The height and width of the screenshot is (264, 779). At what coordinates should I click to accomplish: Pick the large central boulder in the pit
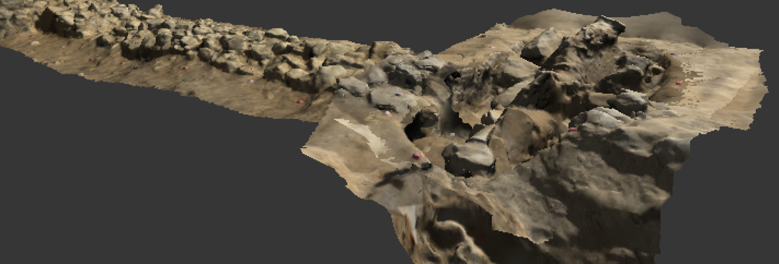467,158
